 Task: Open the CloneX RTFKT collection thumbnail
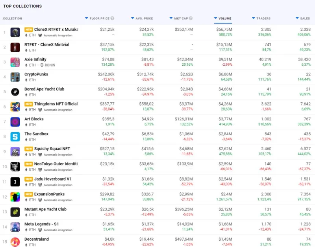pos(15,32)
